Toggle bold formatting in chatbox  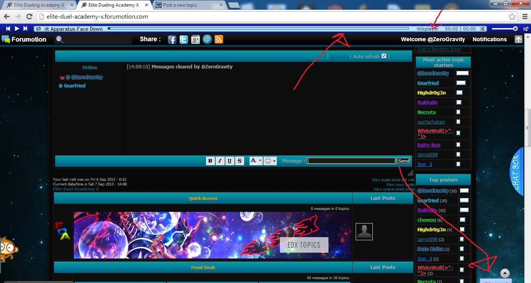coord(210,161)
